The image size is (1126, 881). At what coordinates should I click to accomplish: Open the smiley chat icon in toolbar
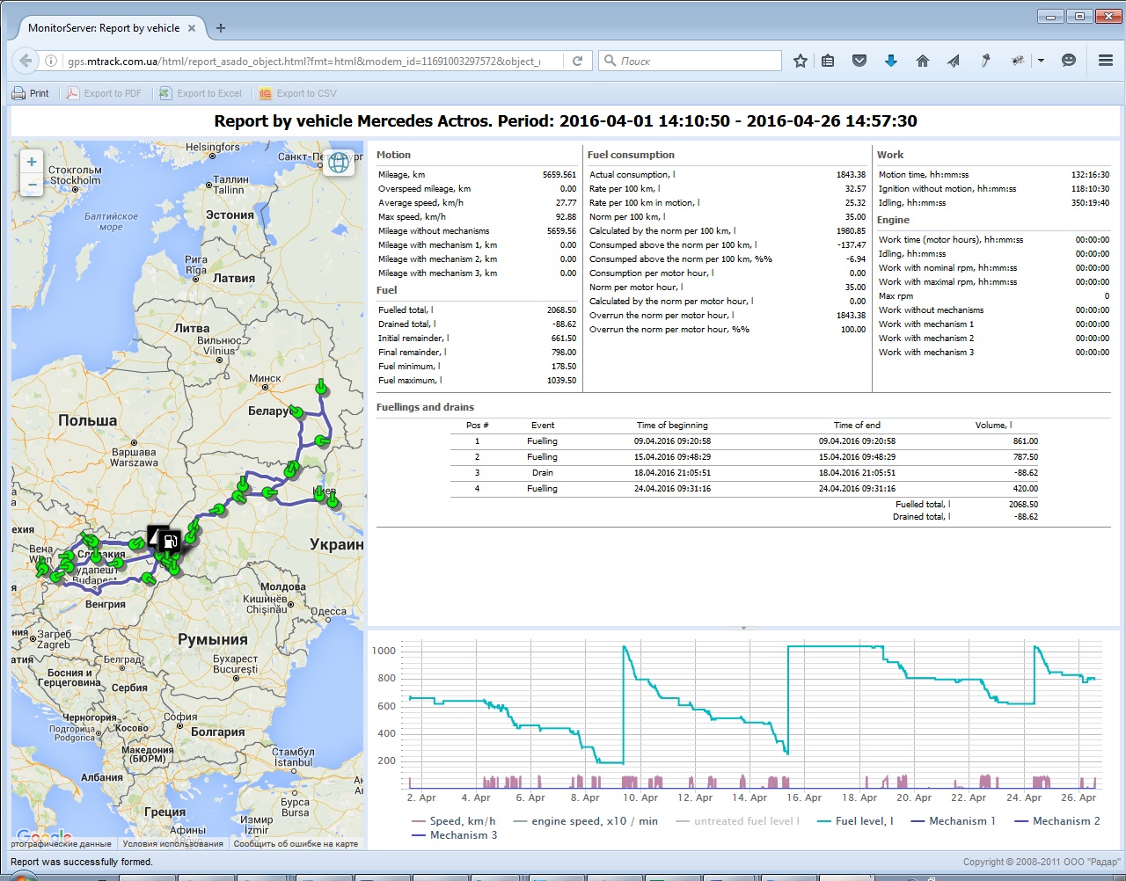click(1069, 61)
